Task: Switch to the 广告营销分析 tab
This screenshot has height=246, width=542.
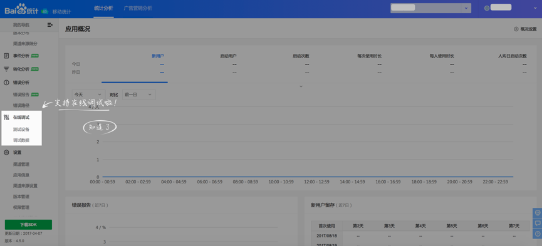Action: [x=138, y=8]
